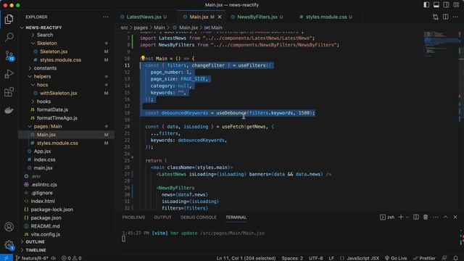This screenshot has width=464, height=261.
Task: Open the Extensions view
Action: tap(9, 92)
